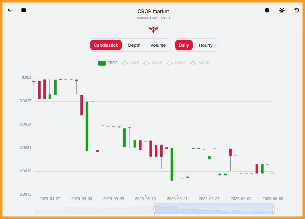Viewport: 305px width, 219px height.
Task: Click the left zoom range handle
Action: (x=155, y=209)
